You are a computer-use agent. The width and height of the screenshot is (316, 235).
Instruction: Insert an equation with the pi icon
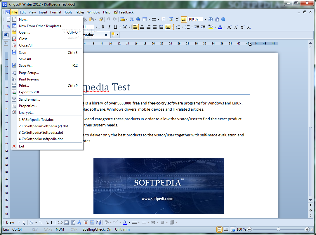(x=132, y=19)
